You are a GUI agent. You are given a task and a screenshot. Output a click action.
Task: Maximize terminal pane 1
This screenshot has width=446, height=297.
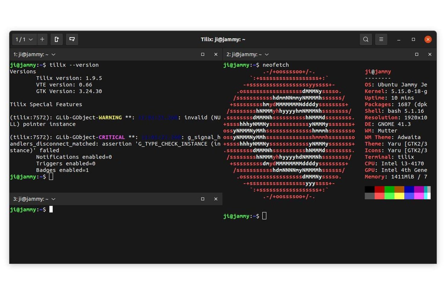(x=203, y=54)
